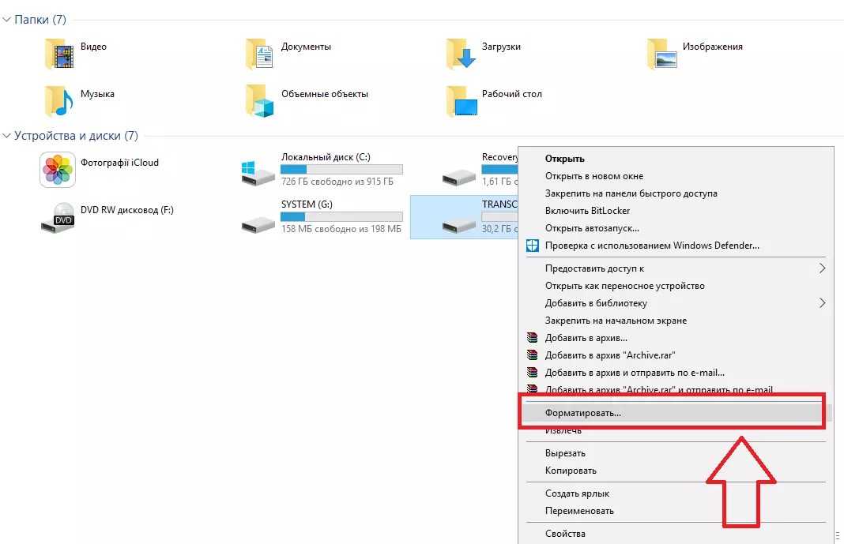
Task: Choose Открыть автозапуск...
Action: (x=592, y=228)
